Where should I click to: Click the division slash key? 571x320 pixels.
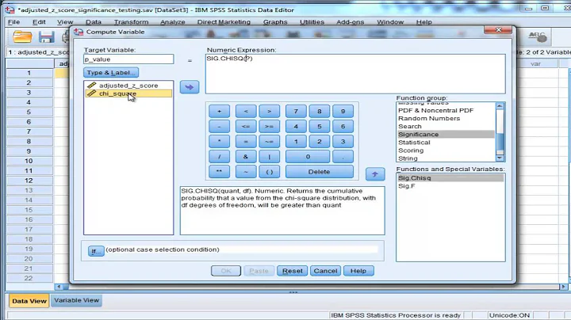219,157
